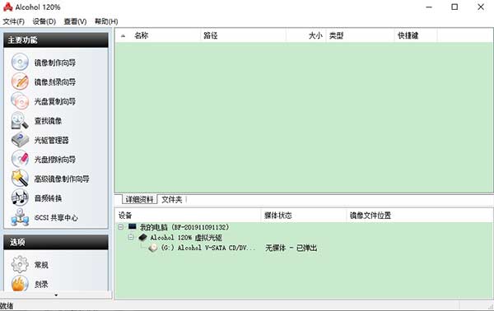Open the iSCSI 共享中心 icon
The width and height of the screenshot is (494, 311).
coord(20,217)
